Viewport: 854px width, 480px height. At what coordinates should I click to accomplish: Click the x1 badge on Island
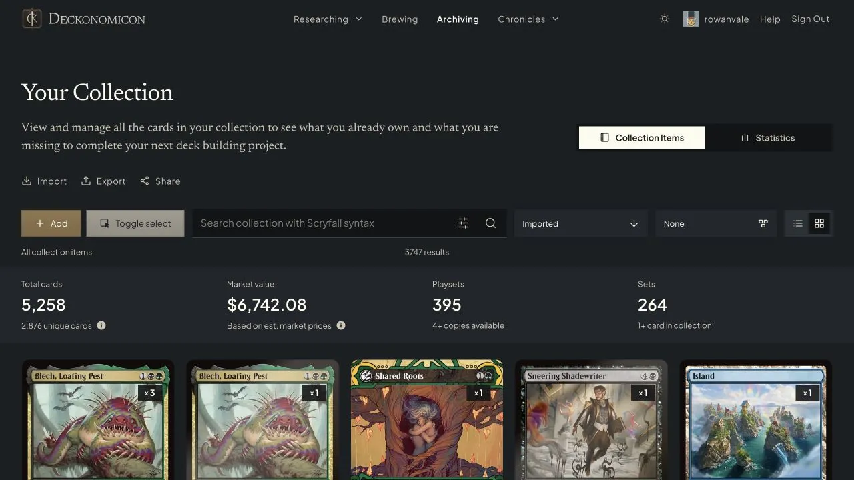click(x=807, y=393)
